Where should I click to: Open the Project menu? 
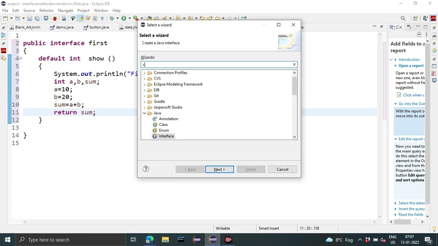(83, 11)
